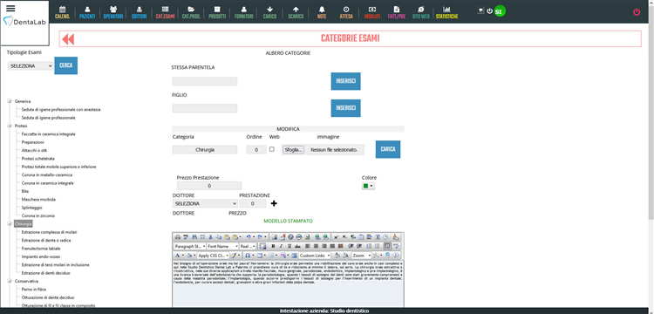Open the Tipologie Esami SELEZIONA dropdown
This screenshot has width=654, height=314.
(x=31, y=66)
